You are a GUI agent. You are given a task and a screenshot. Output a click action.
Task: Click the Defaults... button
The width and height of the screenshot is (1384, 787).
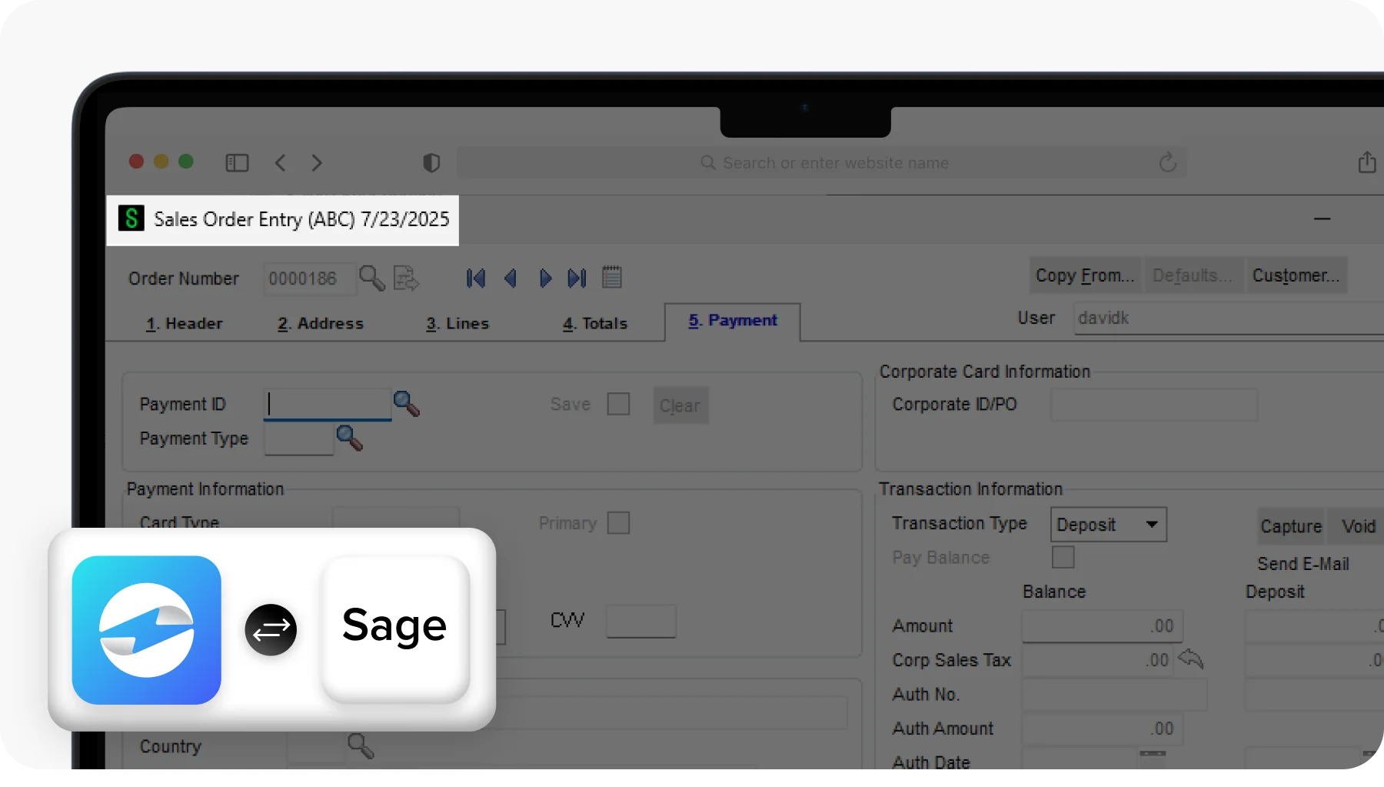pos(1193,275)
